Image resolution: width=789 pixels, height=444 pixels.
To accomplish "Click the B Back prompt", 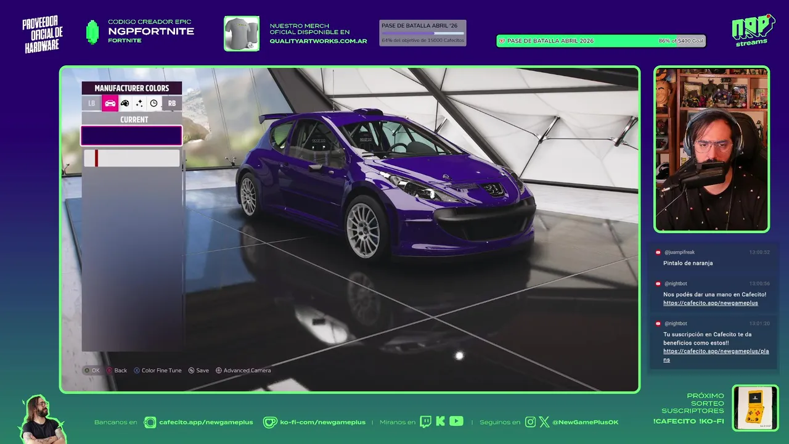I will coord(117,371).
